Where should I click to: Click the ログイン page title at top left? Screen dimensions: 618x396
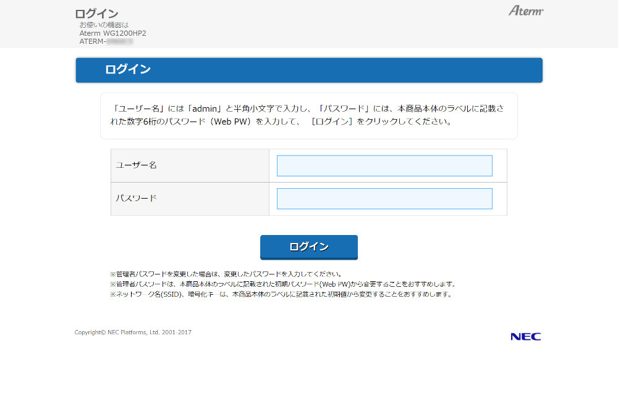96,14
